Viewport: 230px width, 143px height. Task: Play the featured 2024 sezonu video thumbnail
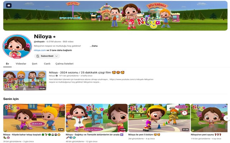(x=25, y=80)
